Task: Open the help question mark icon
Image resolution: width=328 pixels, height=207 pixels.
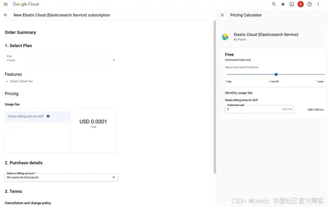Action: [309, 4]
